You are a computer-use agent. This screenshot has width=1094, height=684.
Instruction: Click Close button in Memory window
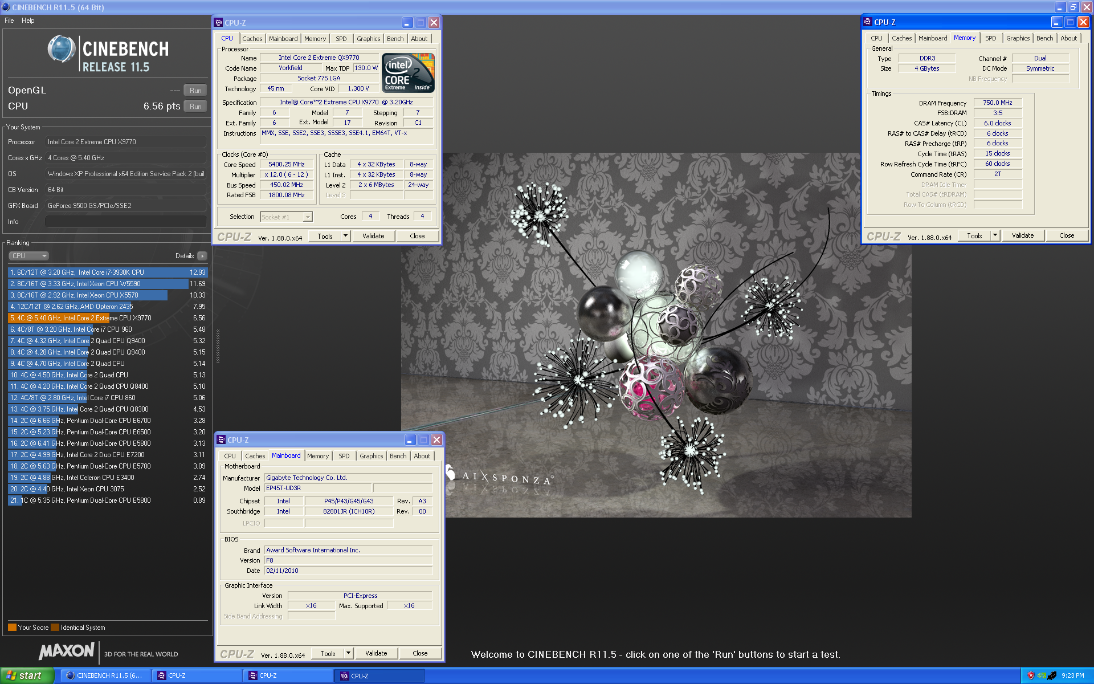[1067, 235]
